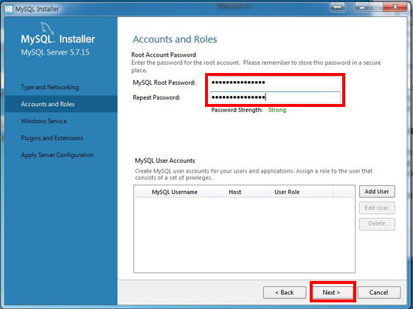
Task: Go to the Windows Service step
Action: coord(44,121)
